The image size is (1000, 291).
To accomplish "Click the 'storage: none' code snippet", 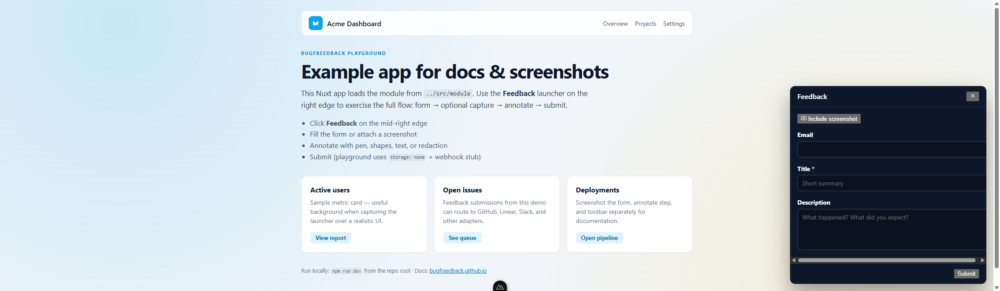I will (x=407, y=157).
